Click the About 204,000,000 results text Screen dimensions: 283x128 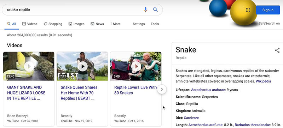point(39,35)
